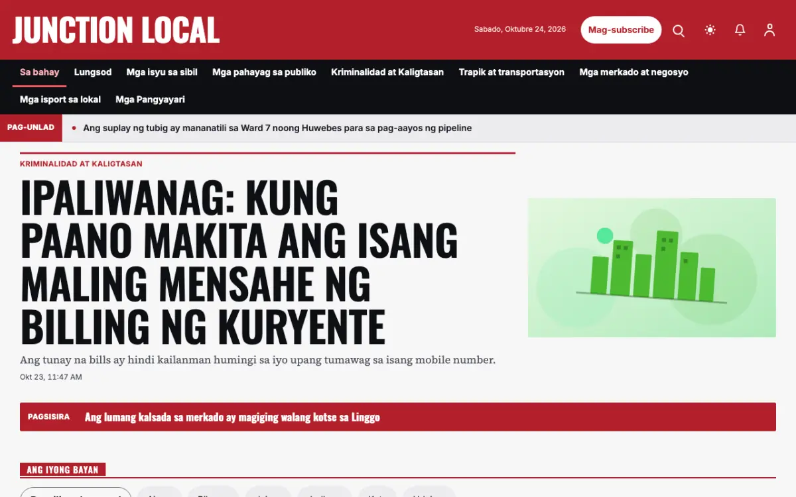Go to Junction Local homepage logo

click(x=116, y=30)
